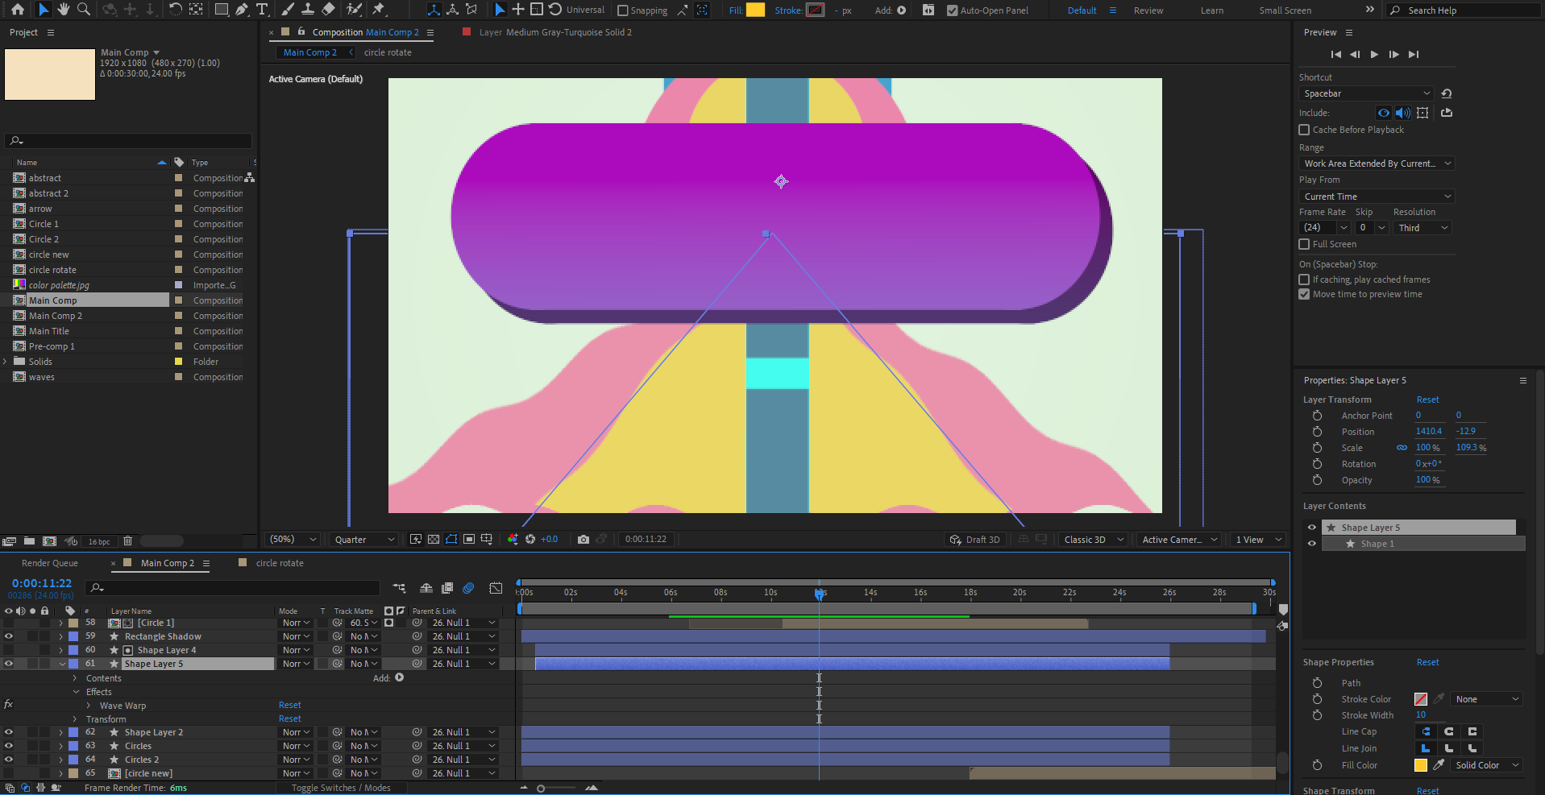Select the Rotation tool
The image size is (1545, 795).
tap(175, 10)
